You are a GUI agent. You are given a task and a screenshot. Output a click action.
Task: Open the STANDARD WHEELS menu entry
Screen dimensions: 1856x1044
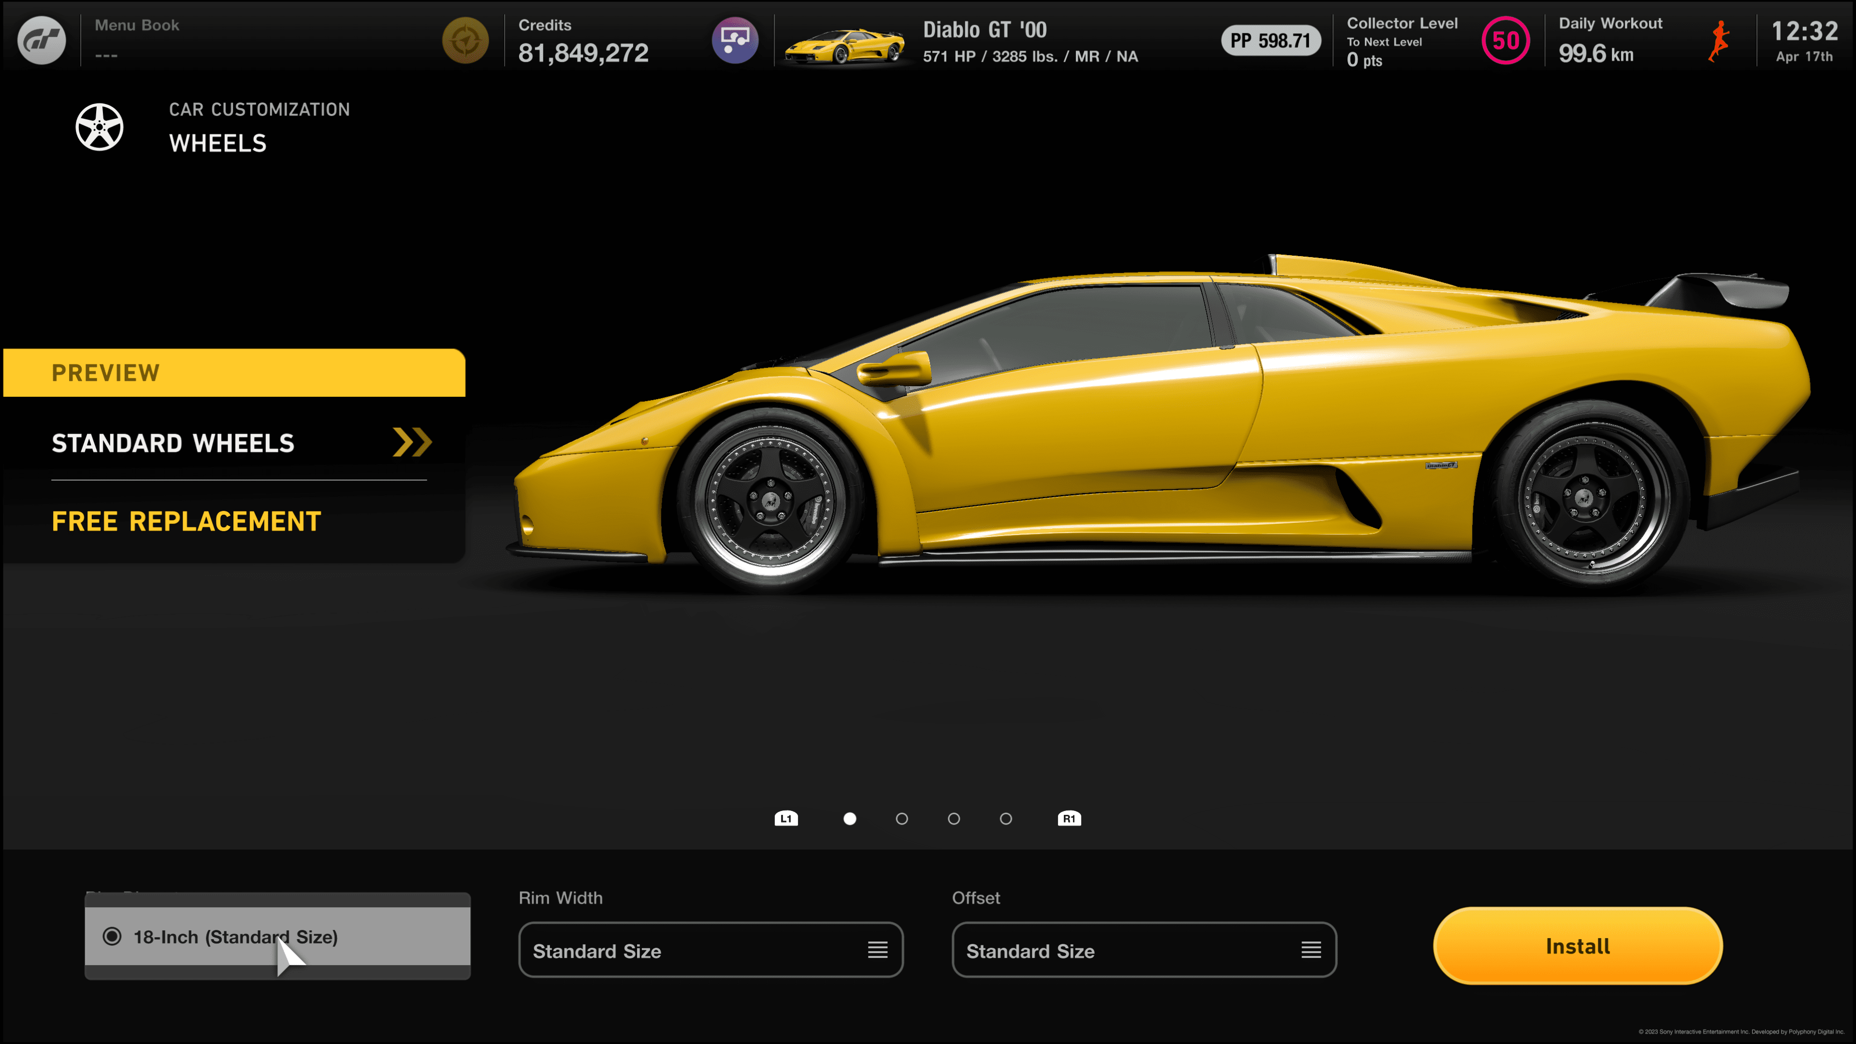click(x=234, y=443)
